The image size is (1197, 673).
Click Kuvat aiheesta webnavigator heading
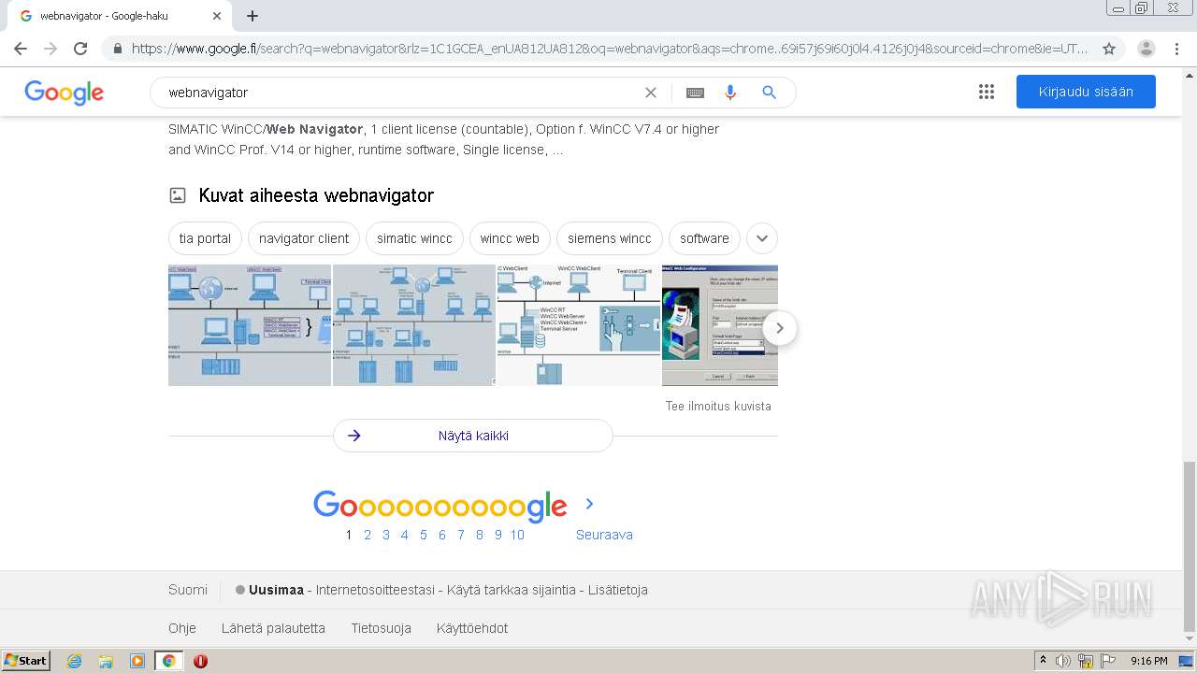(316, 195)
